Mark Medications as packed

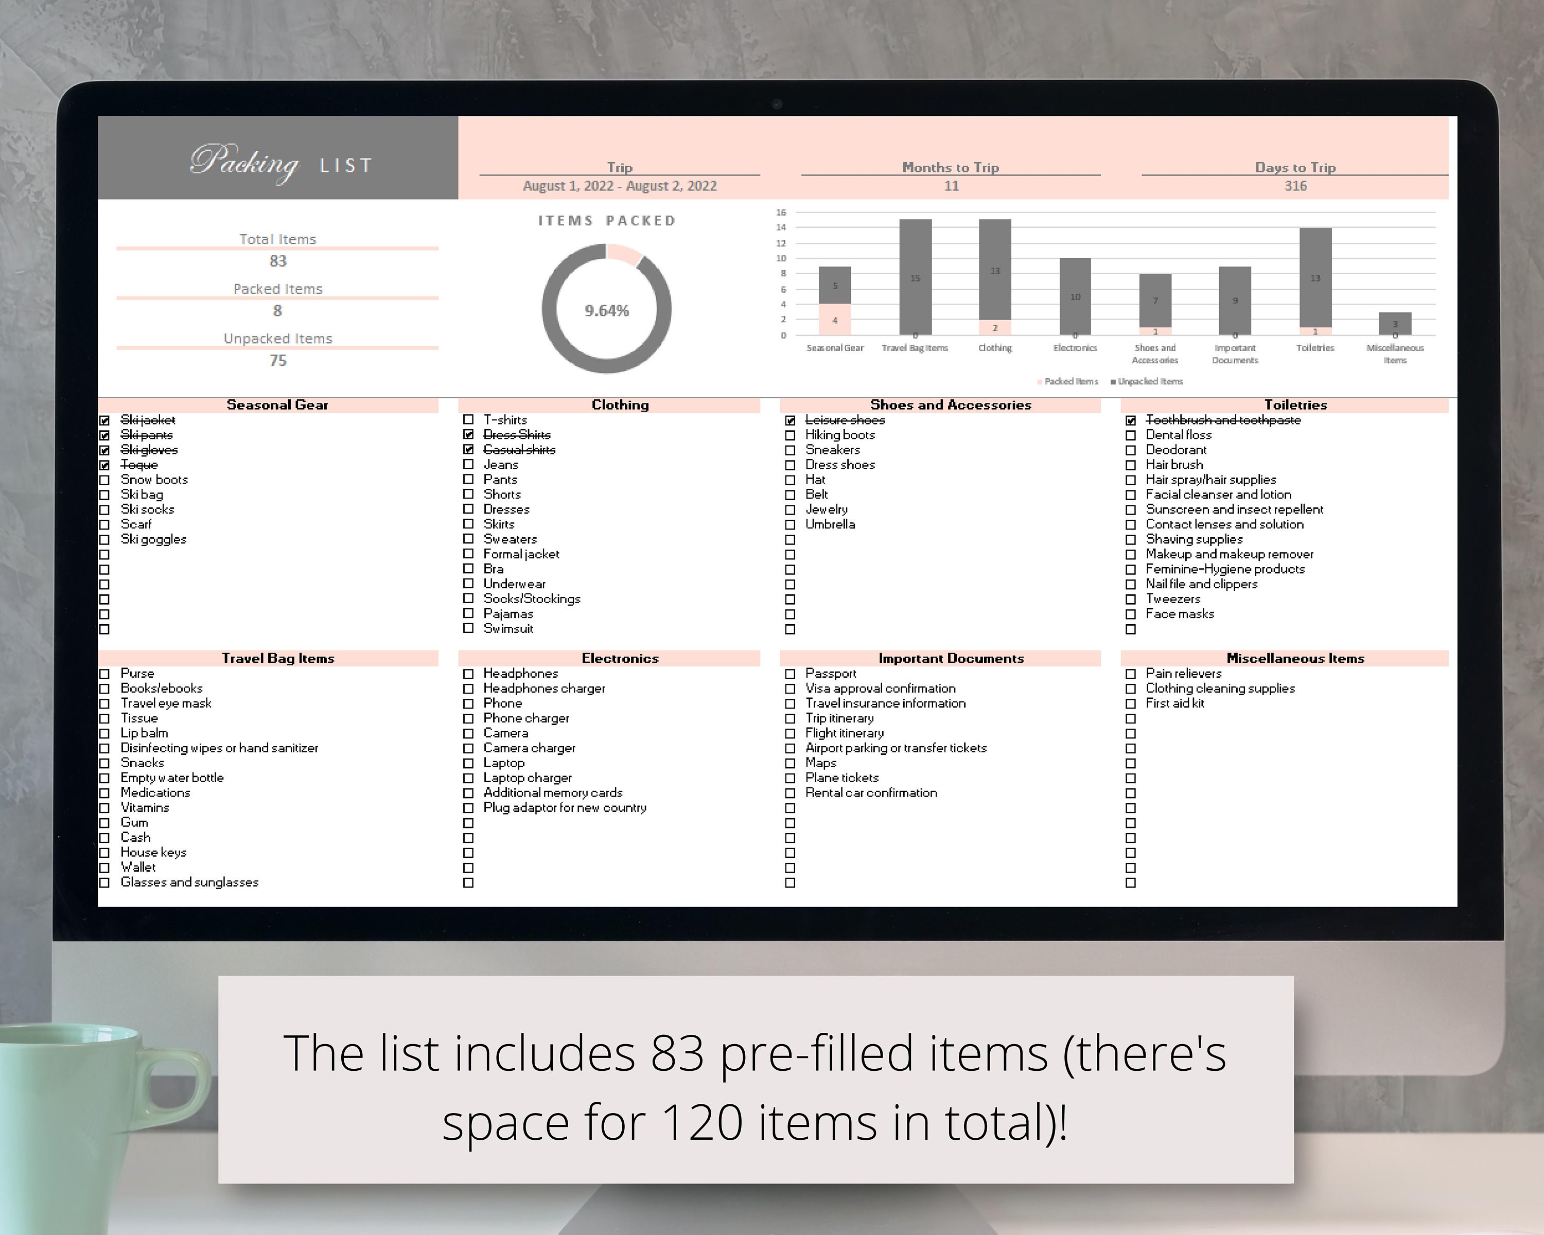tap(106, 792)
